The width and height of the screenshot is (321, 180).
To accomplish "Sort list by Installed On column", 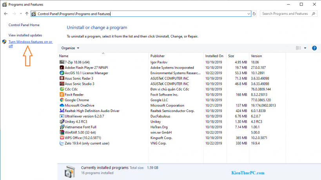I will click(x=214, y=56).
